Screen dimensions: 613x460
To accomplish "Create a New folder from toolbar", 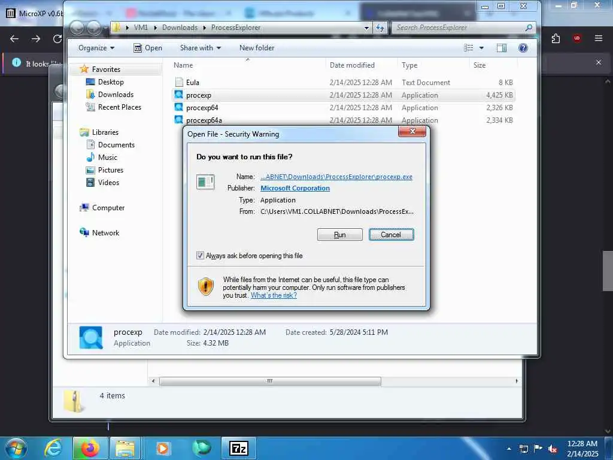I will (257, 48).
